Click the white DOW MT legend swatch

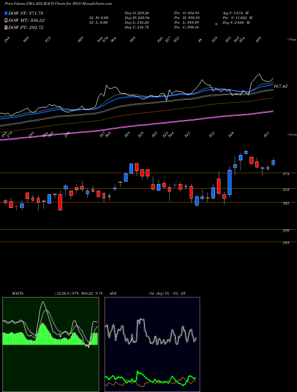[6, 20]
